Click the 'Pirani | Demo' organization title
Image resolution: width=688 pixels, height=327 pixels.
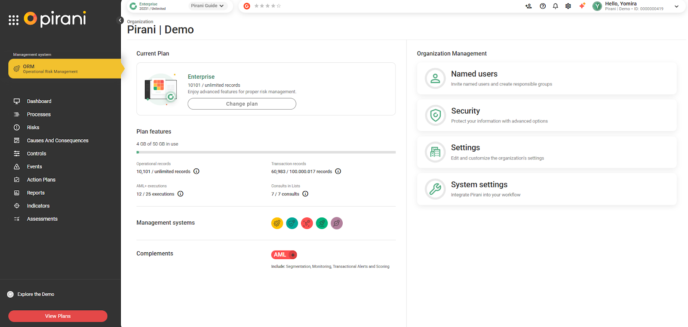pos(160,30)
